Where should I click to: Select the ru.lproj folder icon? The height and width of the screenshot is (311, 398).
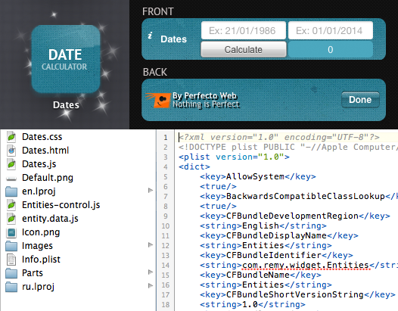[x=11, y=287]
